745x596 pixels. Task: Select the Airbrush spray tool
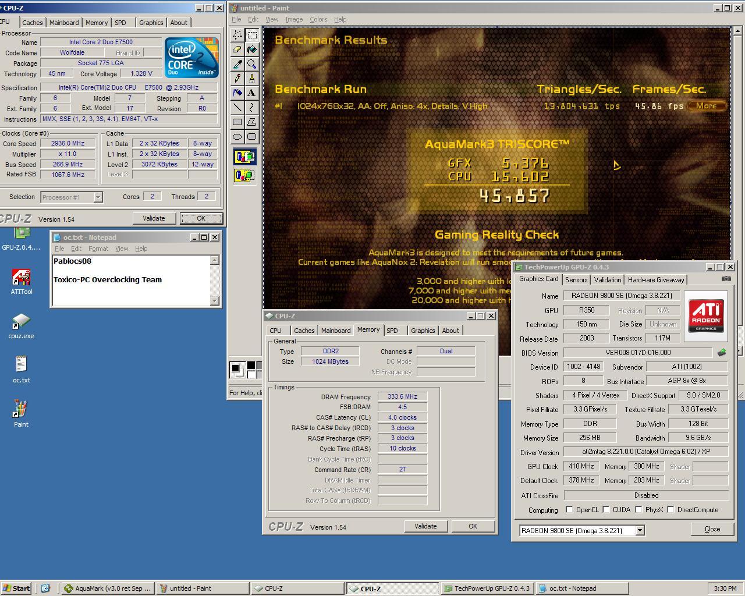click(x=237, y=93)
